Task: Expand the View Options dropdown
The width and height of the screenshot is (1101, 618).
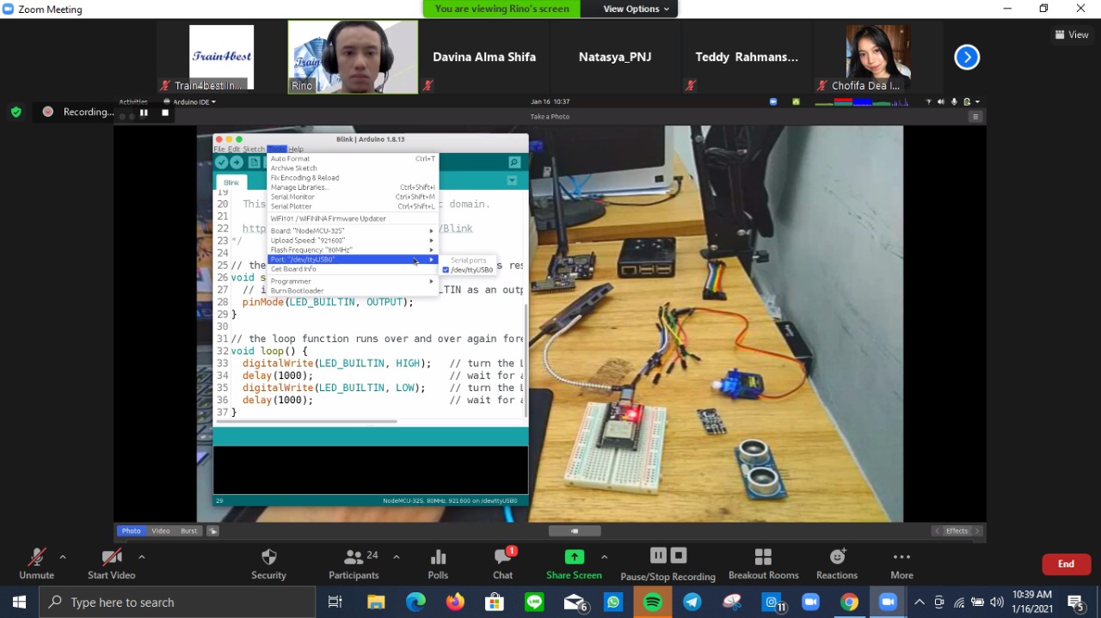Action: (636, 9)
